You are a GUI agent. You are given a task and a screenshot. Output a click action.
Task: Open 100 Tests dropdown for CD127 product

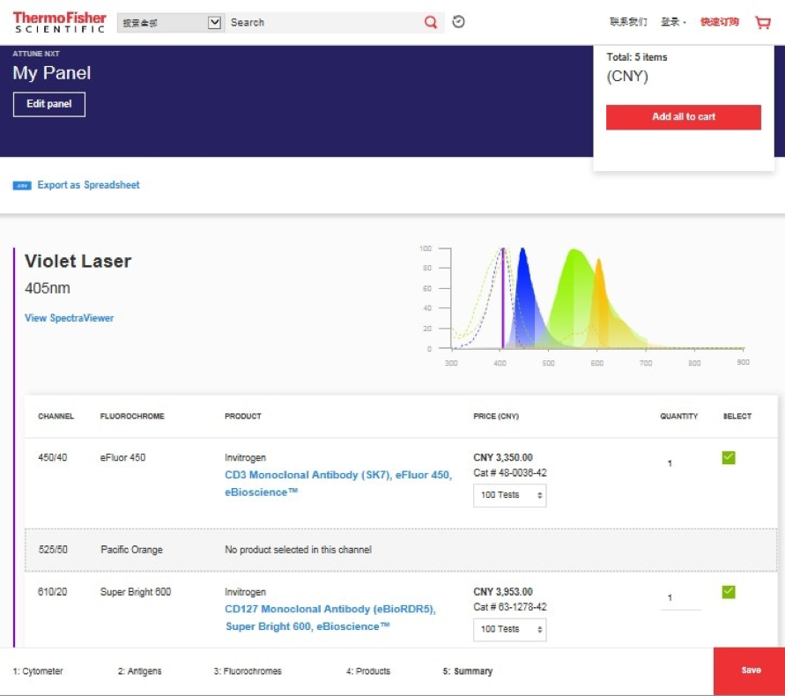coord(509,629)
